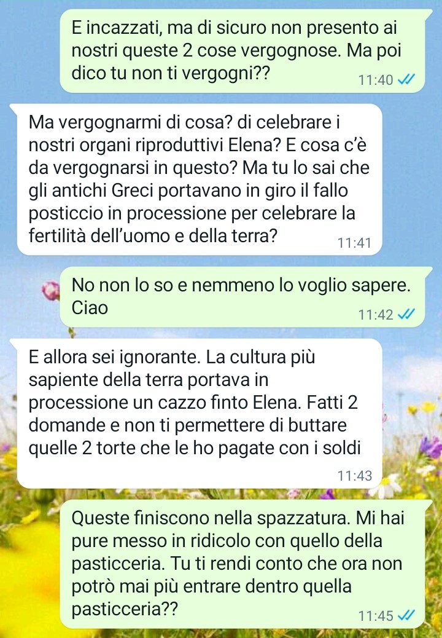The image size is (442, 638).
Task: Click the 11:45 timestamp
Action: 375,616
